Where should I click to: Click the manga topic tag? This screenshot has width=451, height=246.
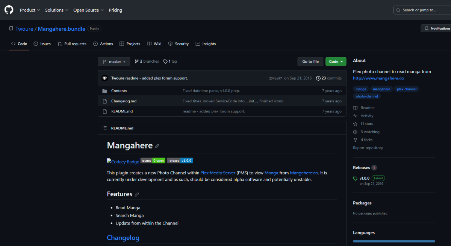point(361,89)
